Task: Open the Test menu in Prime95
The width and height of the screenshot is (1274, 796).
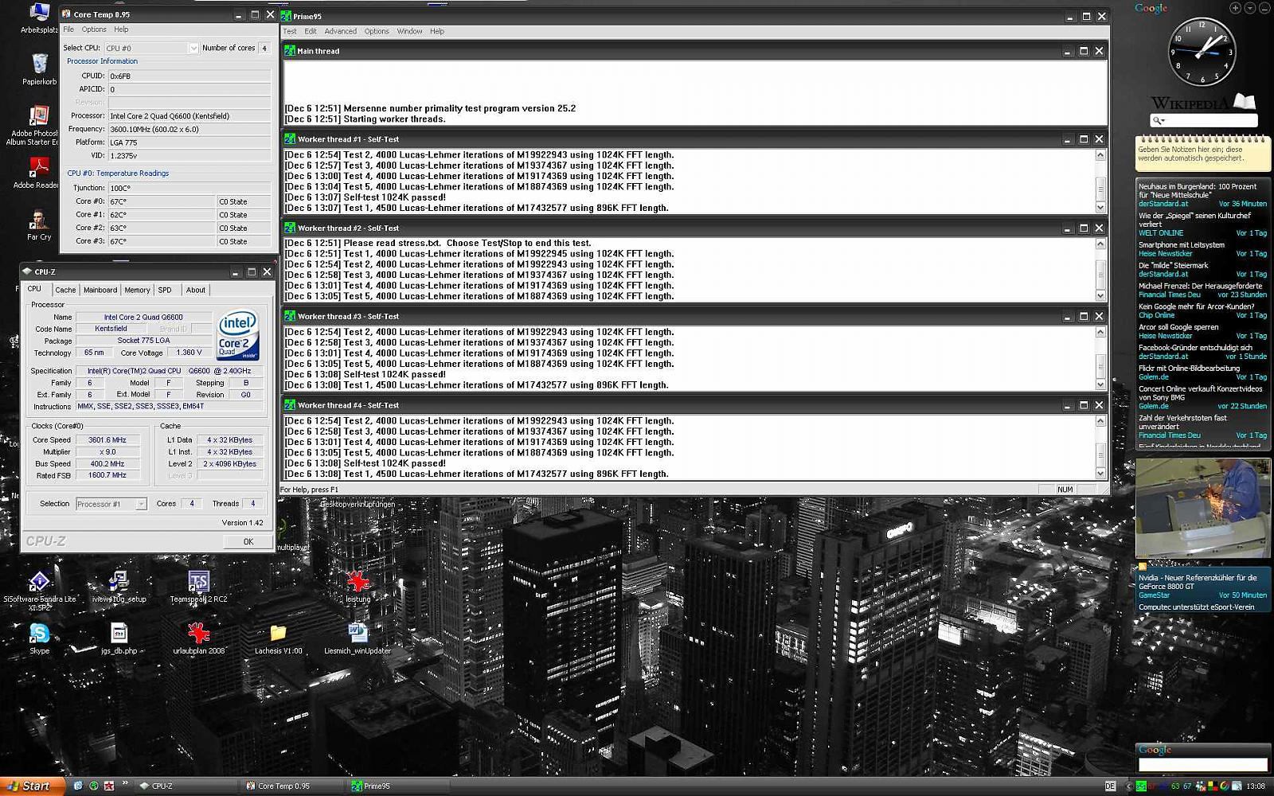Action: pyautogui.click(x=290, y=31)
